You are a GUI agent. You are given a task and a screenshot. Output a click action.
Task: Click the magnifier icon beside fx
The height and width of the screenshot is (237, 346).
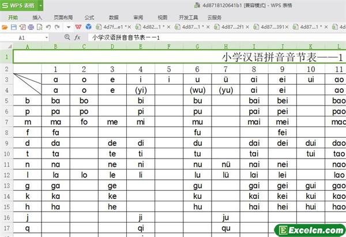(x=67, y=37)
